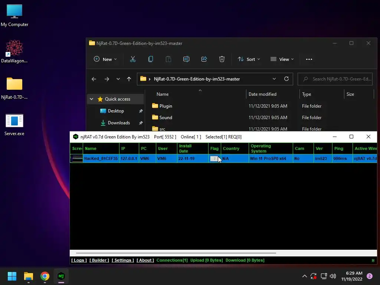
Task: Open View dropdown in Explorer
Action: (x=282, y=59)
